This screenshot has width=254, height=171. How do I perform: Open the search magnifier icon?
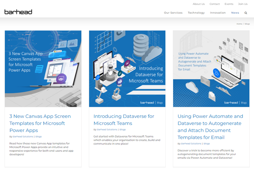[246, 13]
